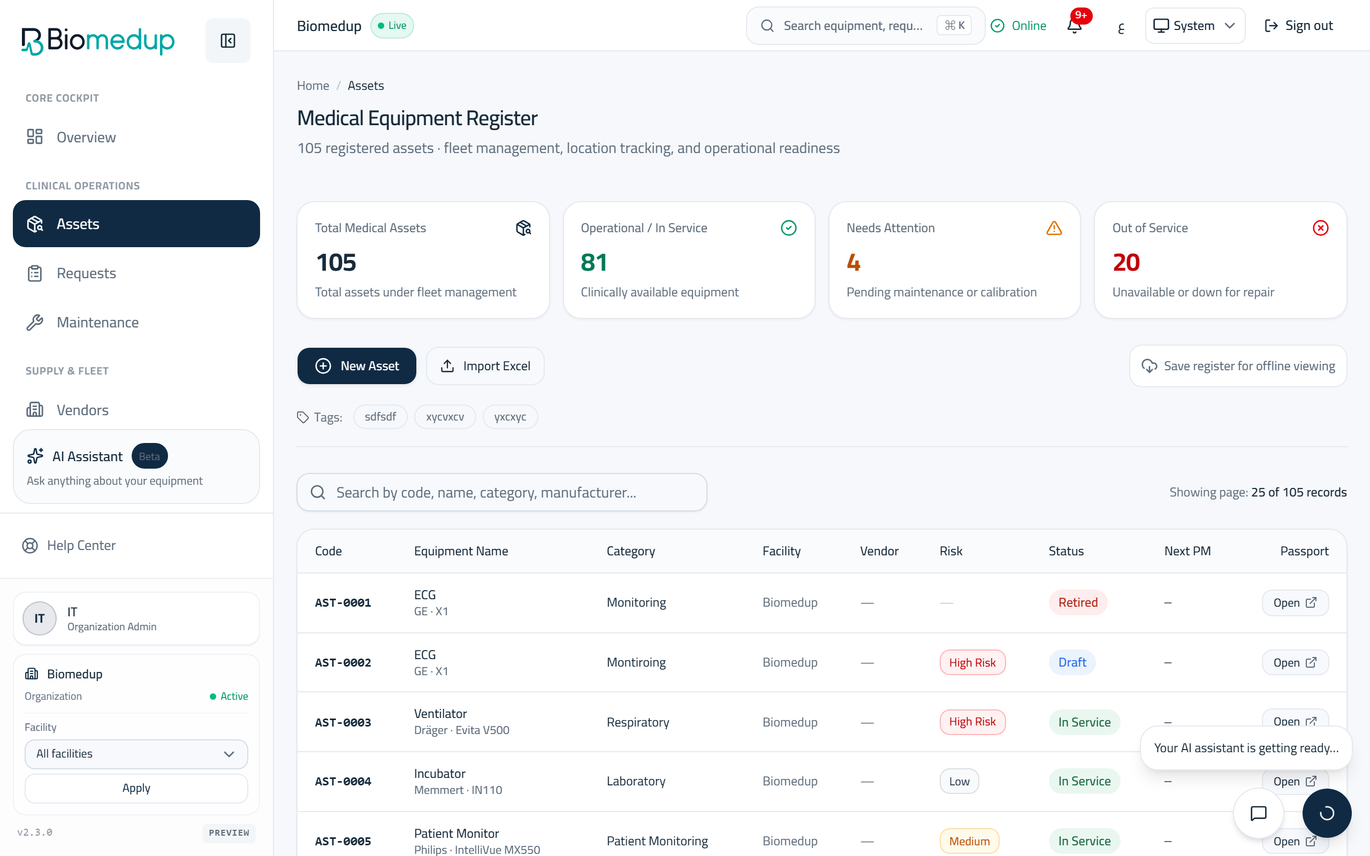Screen dimensions: 1370x856
Task: Click the Needs Attention warning triangle icon
Action: click(1054, 227)
